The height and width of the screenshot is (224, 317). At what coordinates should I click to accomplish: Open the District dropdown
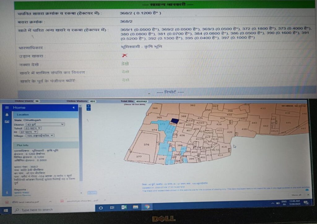coord(45,124)
